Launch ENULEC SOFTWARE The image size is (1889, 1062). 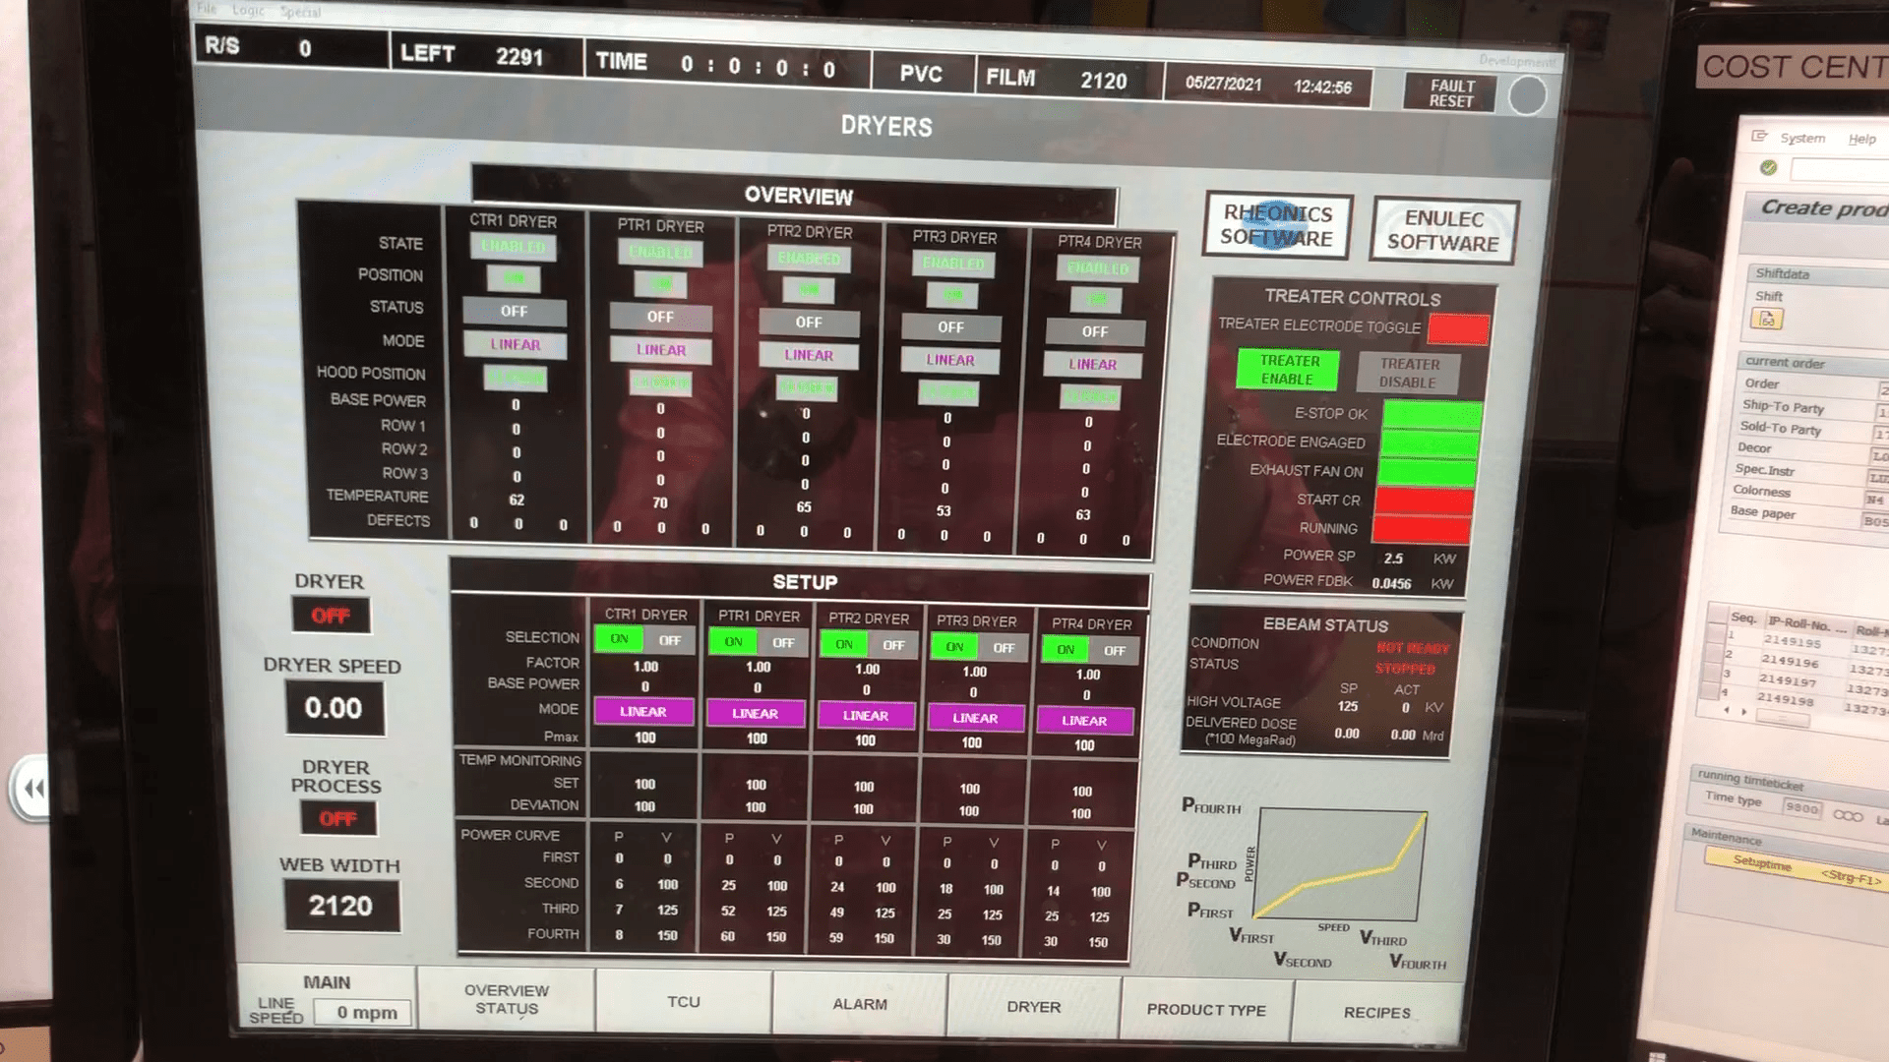coord(1443,231)
